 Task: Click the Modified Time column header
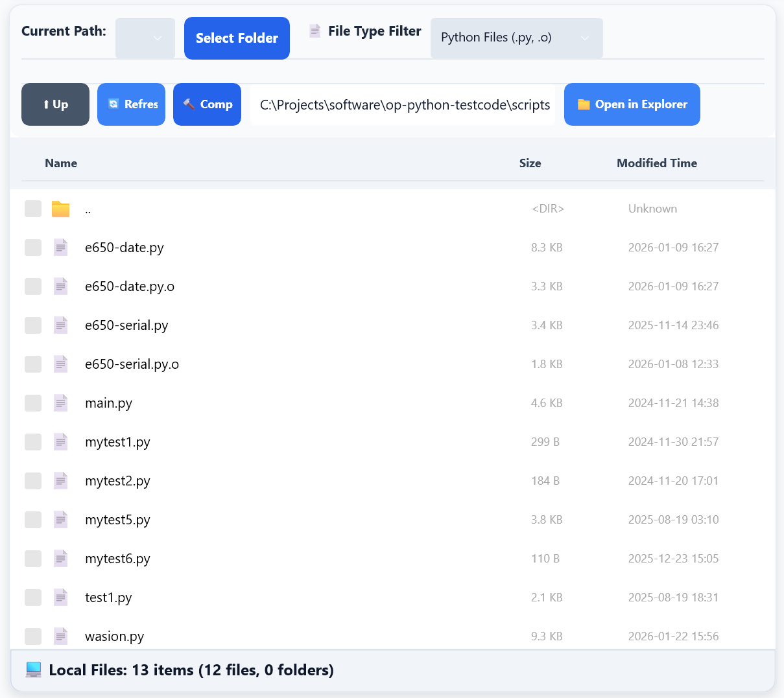[657, 163]
